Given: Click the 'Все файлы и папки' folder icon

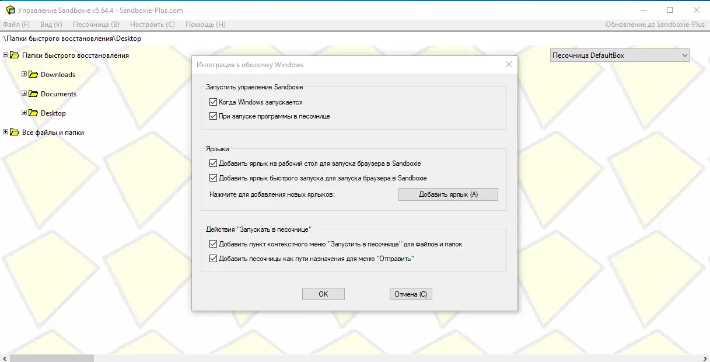Looking at the screenshot, I should 15,133.
